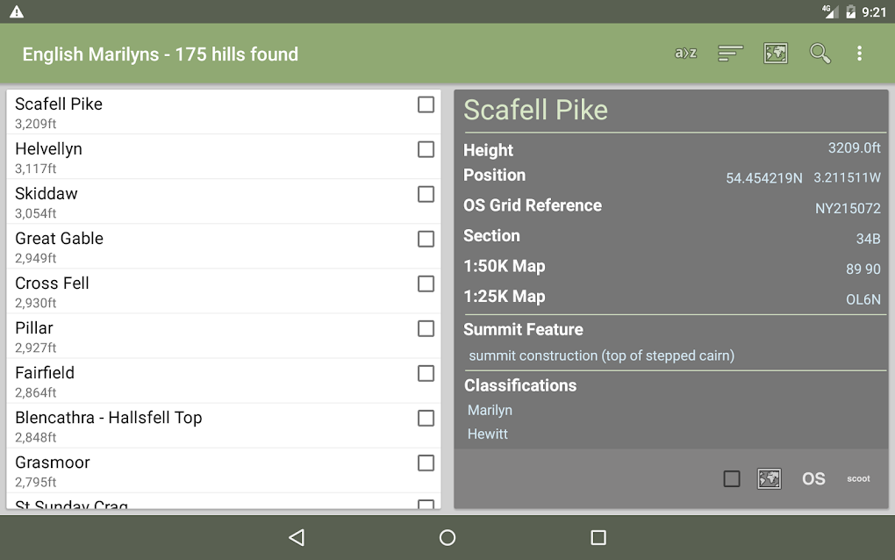Tick the Helvellyn checkbox
Viewport: 895px width, 560px height.
426,149
